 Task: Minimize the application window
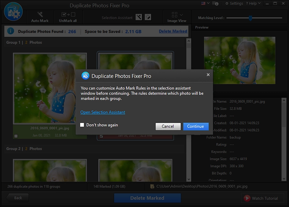click(x=267, y=3)
